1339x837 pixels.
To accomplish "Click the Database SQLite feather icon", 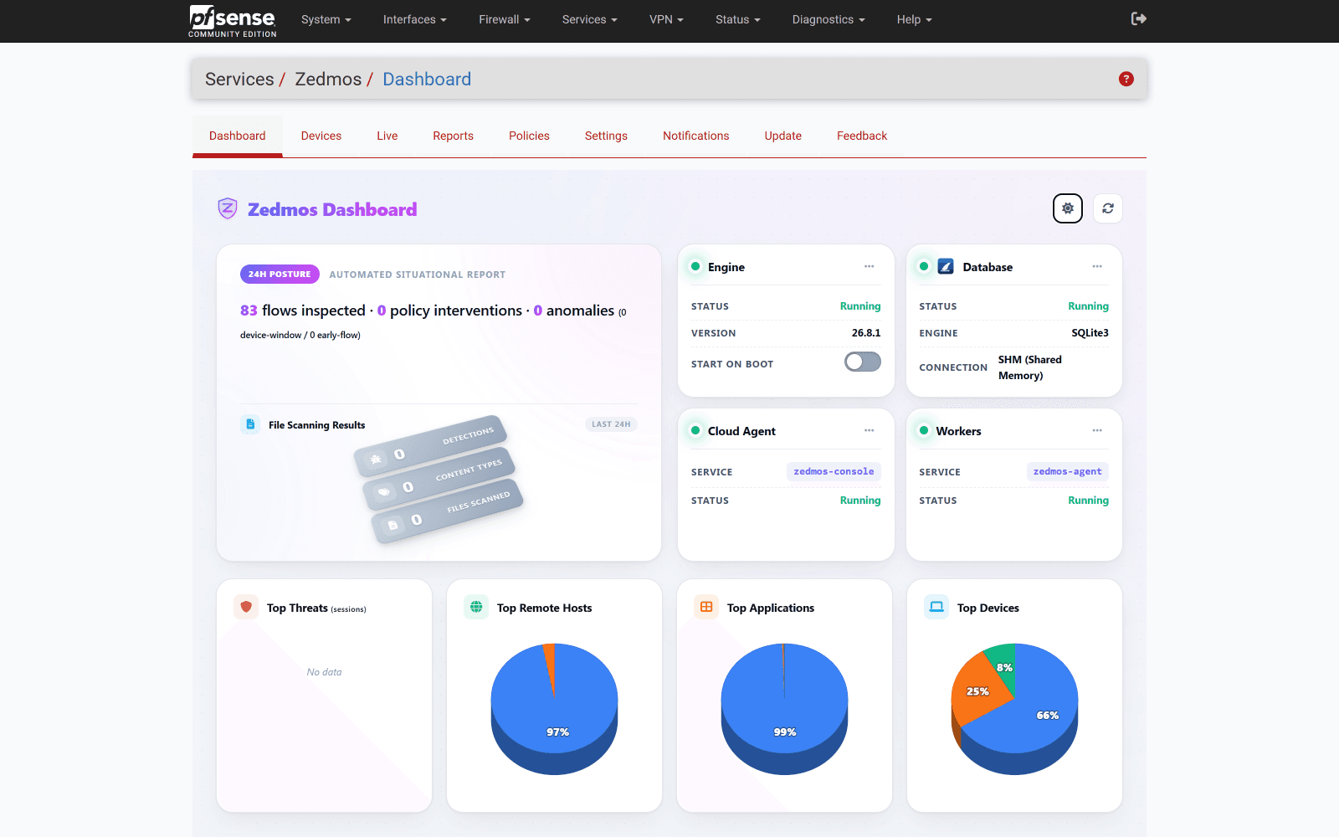I will point(946,266).
